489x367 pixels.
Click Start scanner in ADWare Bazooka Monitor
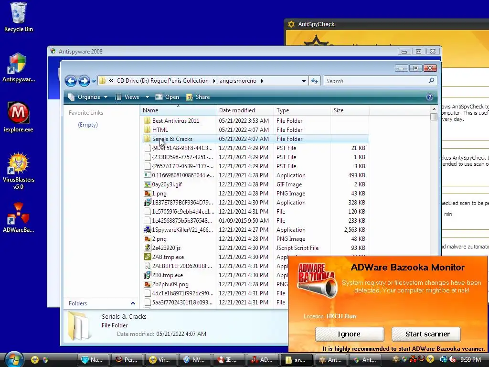(x=426, y=334)
